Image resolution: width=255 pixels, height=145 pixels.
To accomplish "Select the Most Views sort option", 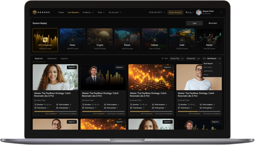I will click(208, 67).
